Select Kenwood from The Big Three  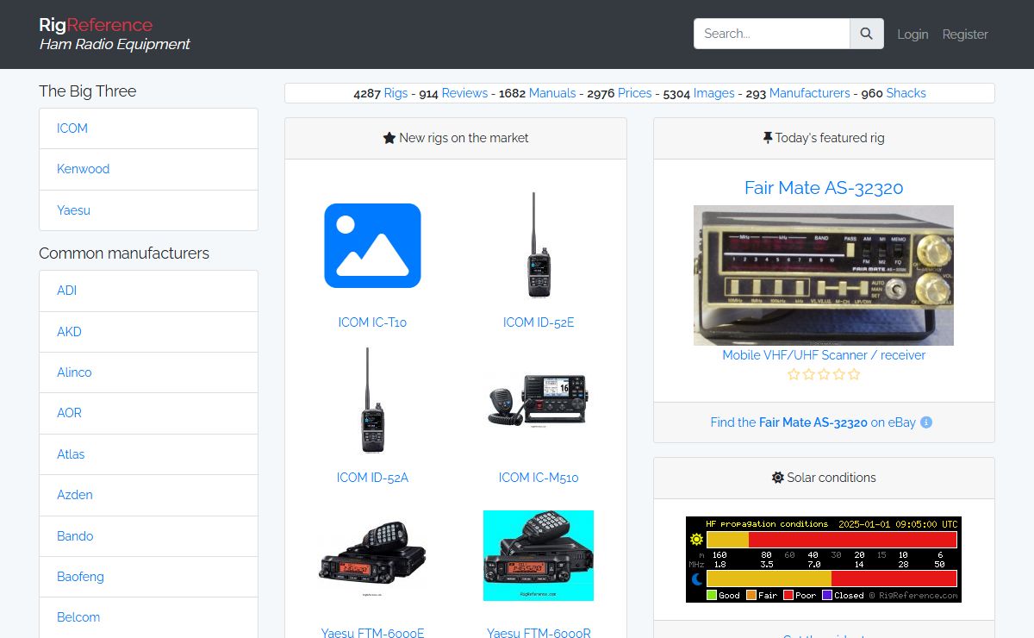pos(84,169)
